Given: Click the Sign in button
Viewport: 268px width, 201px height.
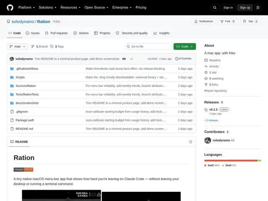Looking at the screenshot, I should 228,8.
